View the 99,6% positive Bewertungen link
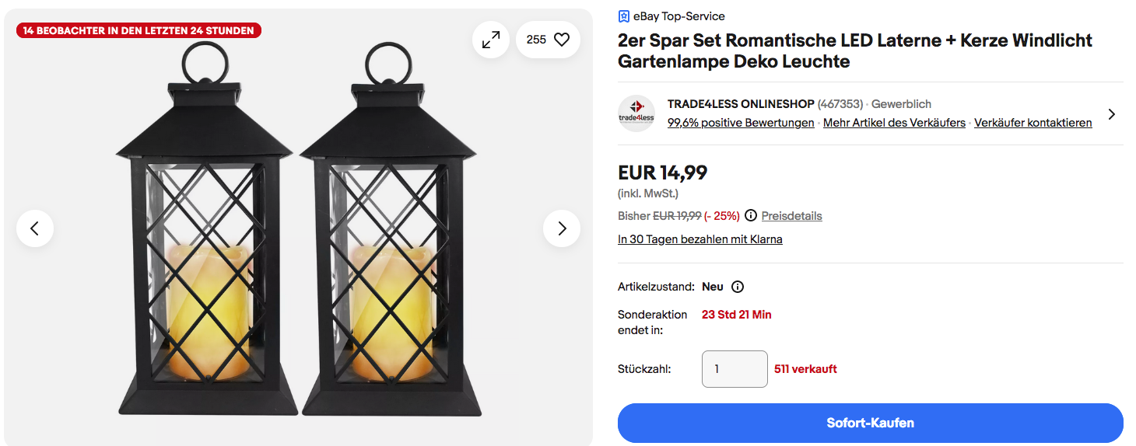Screen dimensions: 1136x446 (x=741, y=123)
